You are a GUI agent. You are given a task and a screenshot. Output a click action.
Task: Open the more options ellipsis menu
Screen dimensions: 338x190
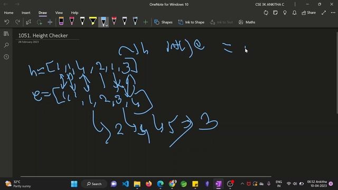[x=333, y=13]
